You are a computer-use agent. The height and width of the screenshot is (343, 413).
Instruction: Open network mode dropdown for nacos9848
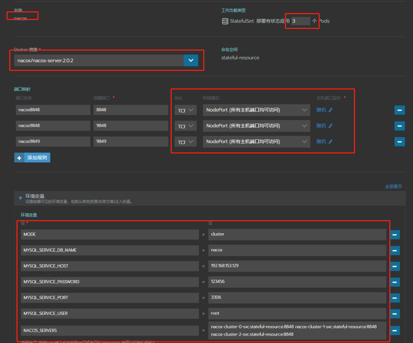click(x=256, y=126)
